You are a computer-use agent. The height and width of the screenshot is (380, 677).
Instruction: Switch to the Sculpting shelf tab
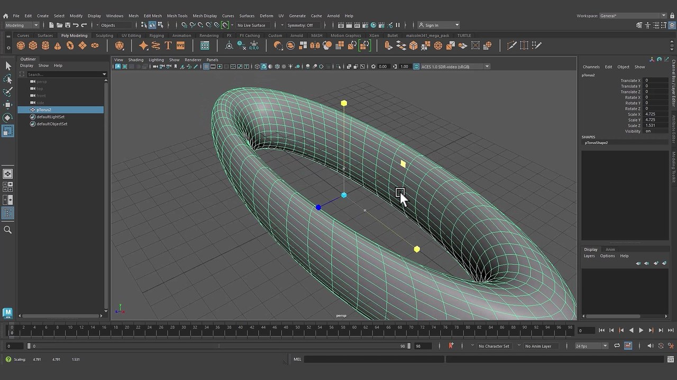coord(104,36)
